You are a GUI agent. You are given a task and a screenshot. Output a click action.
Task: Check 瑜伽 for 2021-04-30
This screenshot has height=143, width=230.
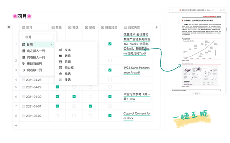(90, 96)
